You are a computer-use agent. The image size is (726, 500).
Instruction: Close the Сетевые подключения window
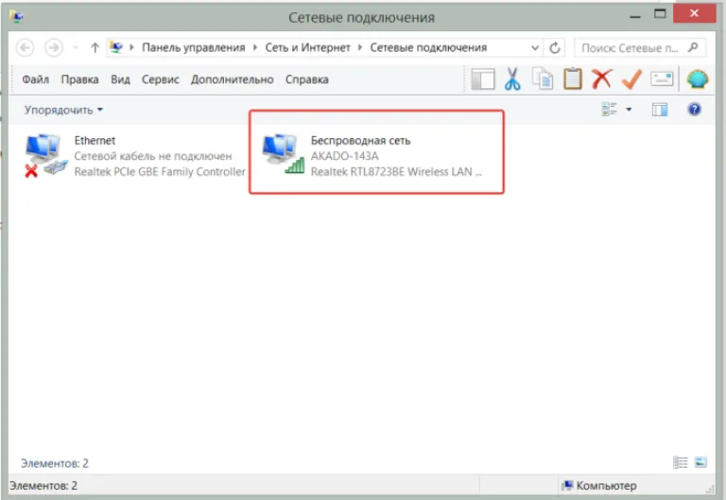coord(694,13)
